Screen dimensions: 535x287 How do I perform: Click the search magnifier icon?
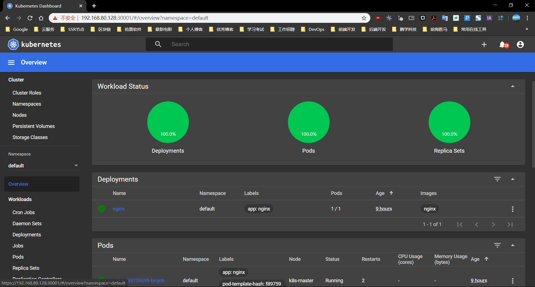point(158,44)
